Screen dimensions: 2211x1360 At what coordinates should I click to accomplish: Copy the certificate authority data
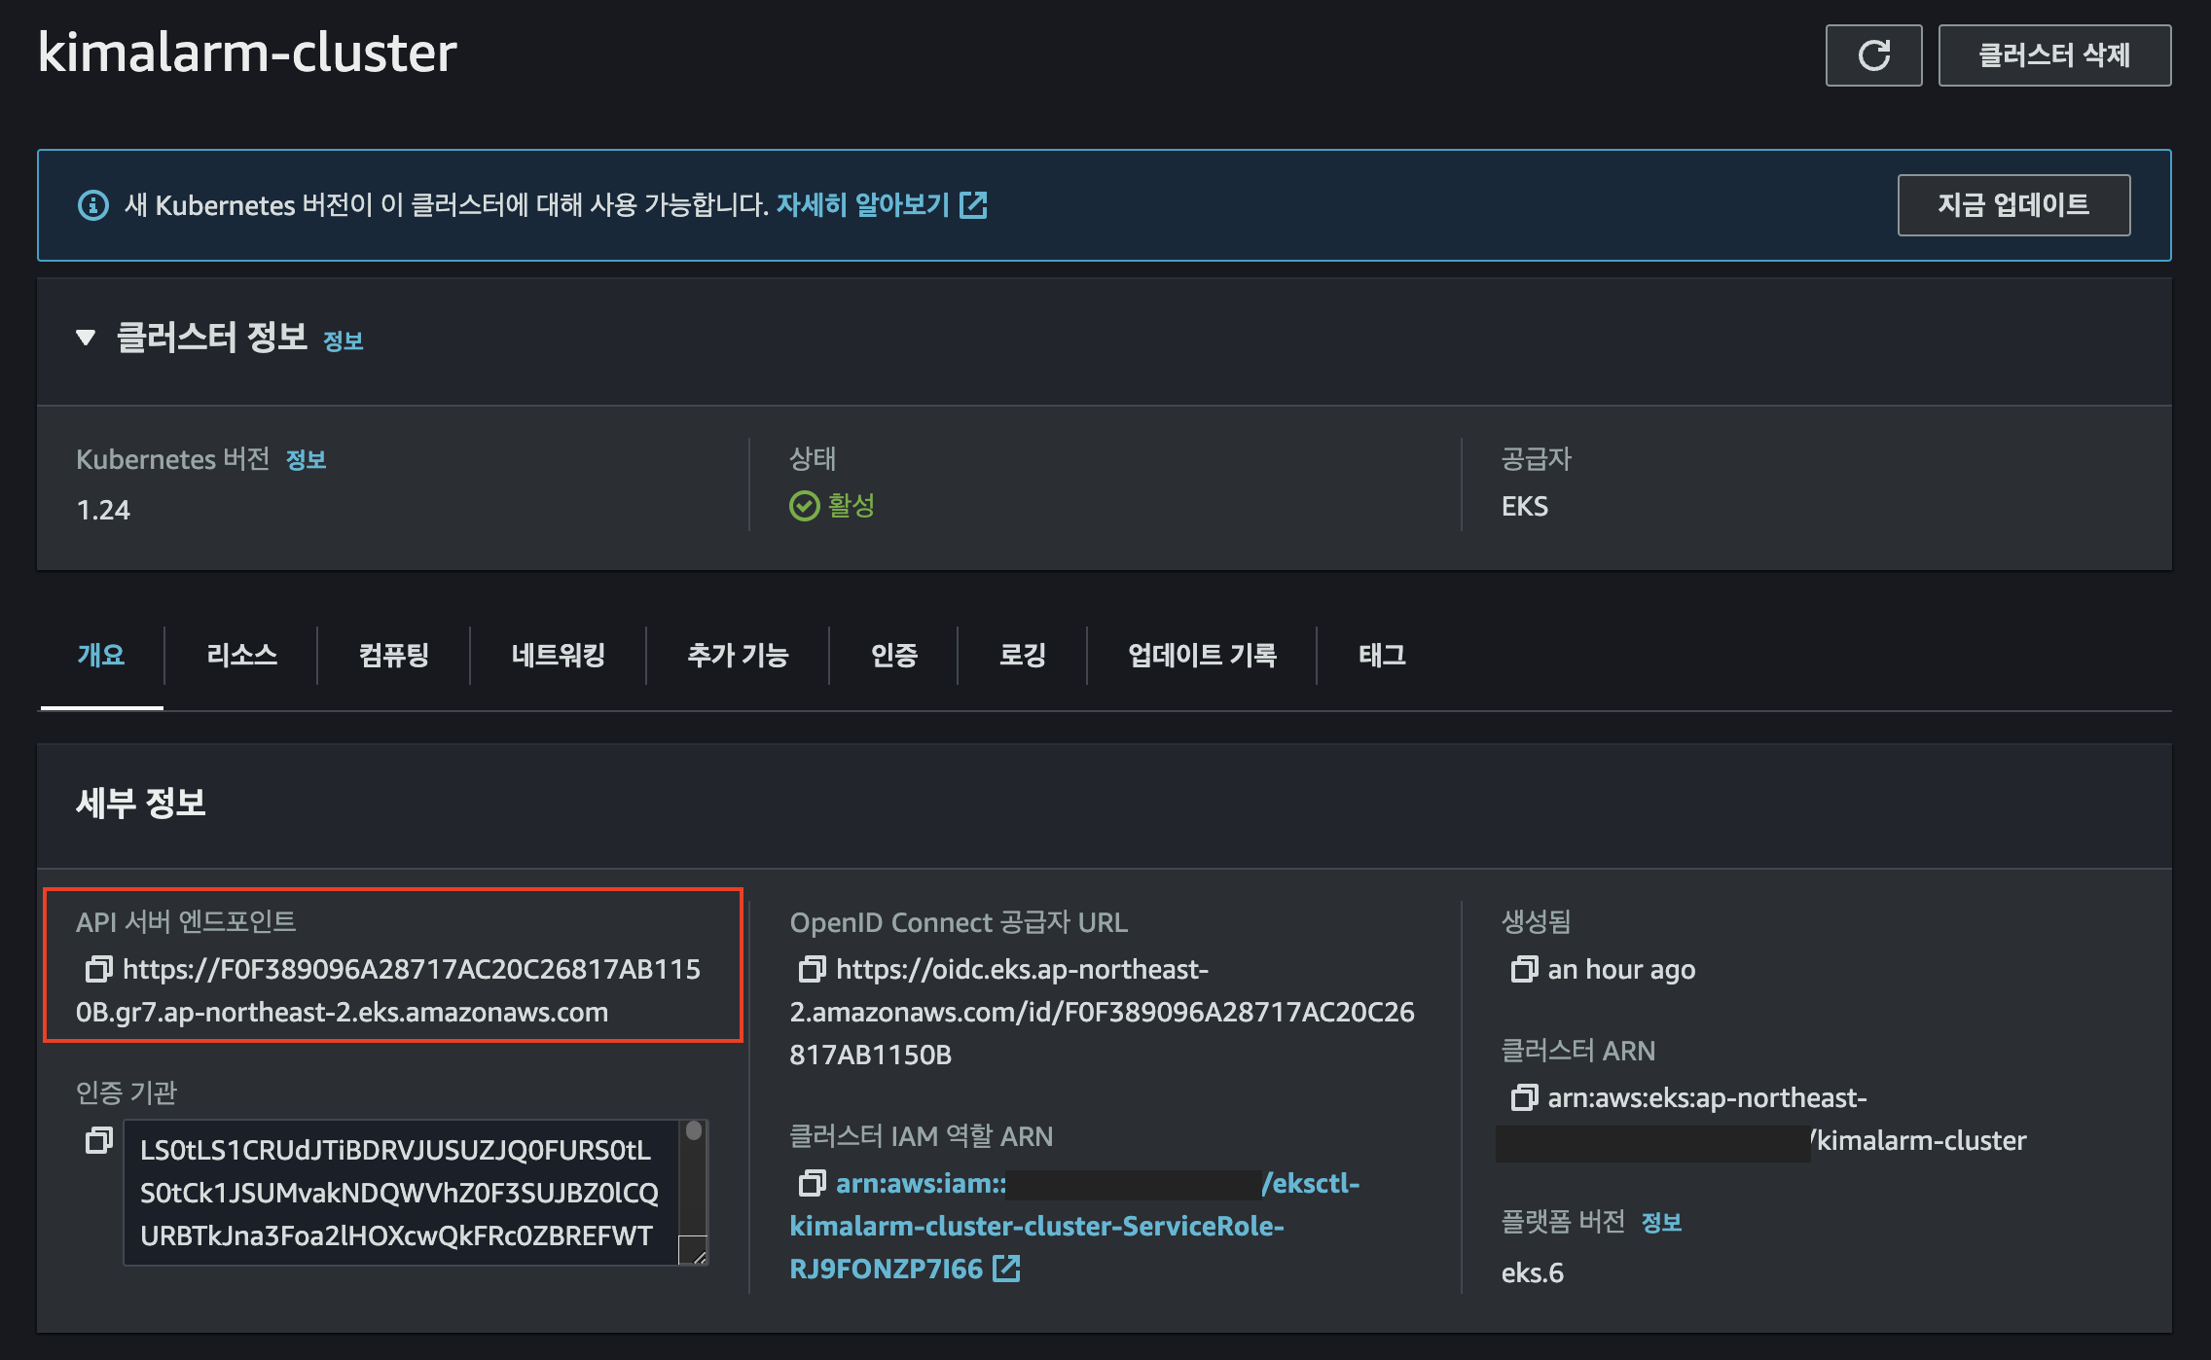(98, 1140)
